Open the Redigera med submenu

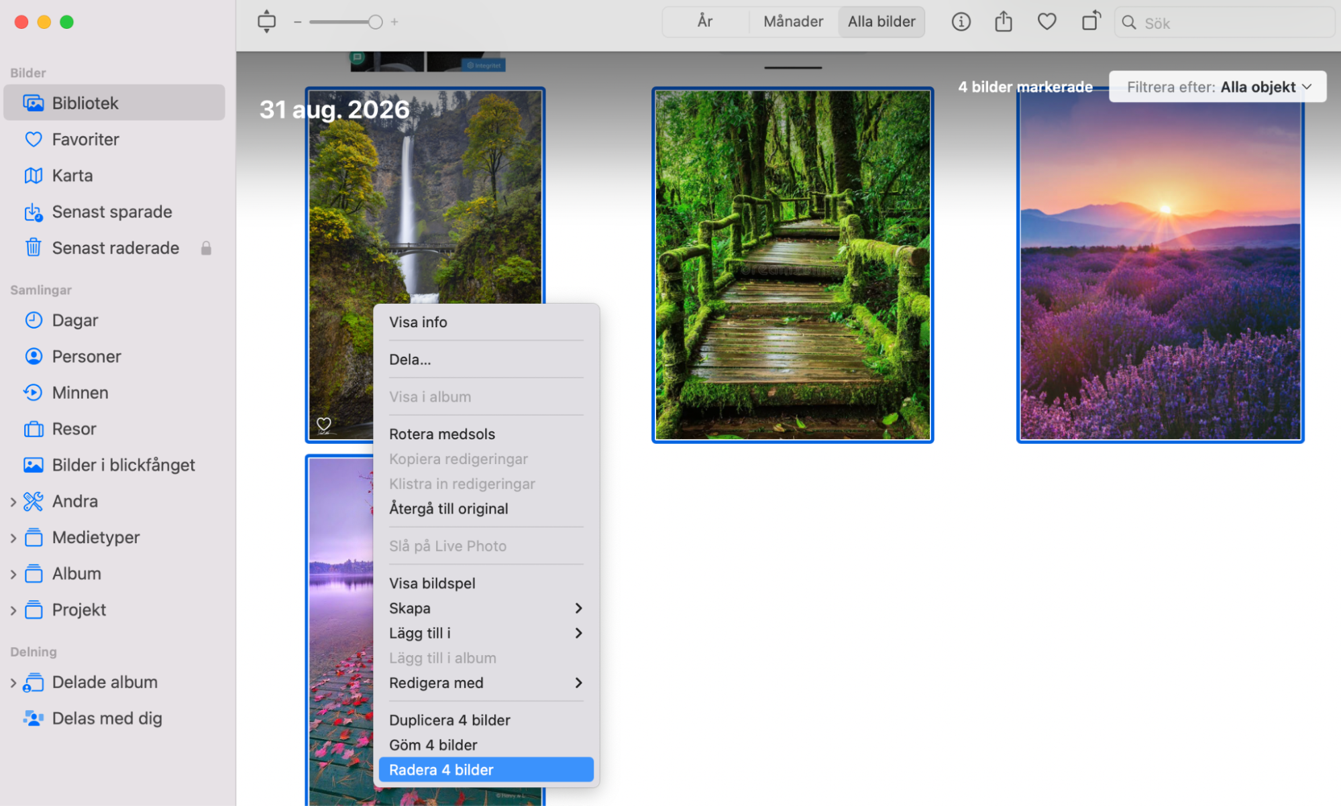tap(486, 683)
